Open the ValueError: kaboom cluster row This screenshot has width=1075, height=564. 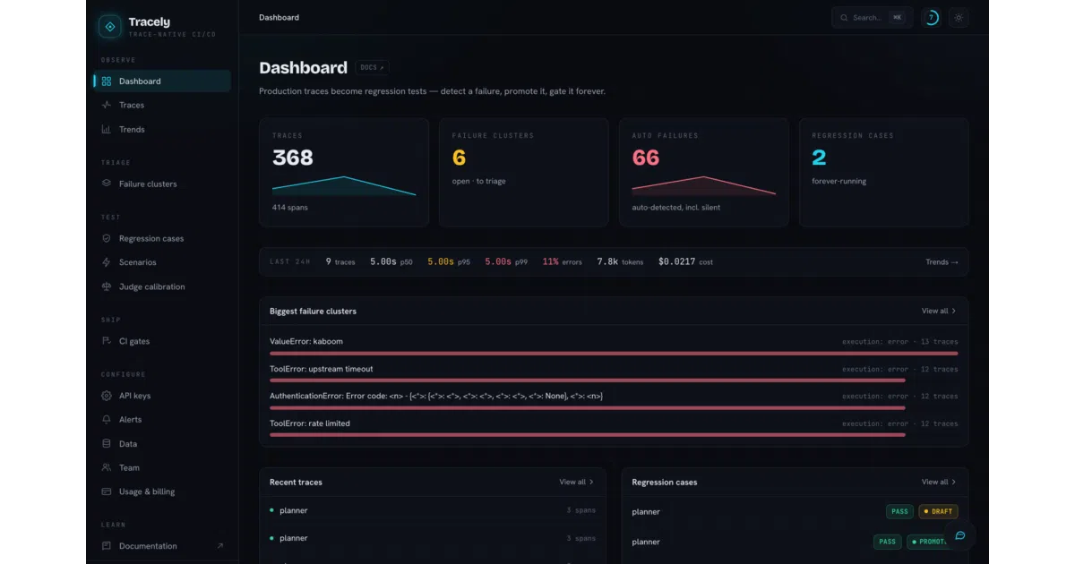click(x=614, y=346)
